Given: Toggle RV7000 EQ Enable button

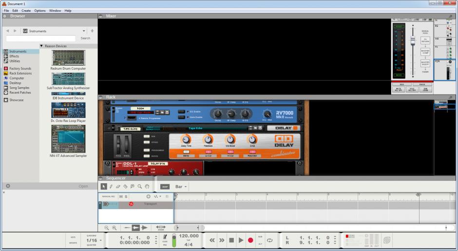Looking at the screenshot, I should (x=181, y=112).
